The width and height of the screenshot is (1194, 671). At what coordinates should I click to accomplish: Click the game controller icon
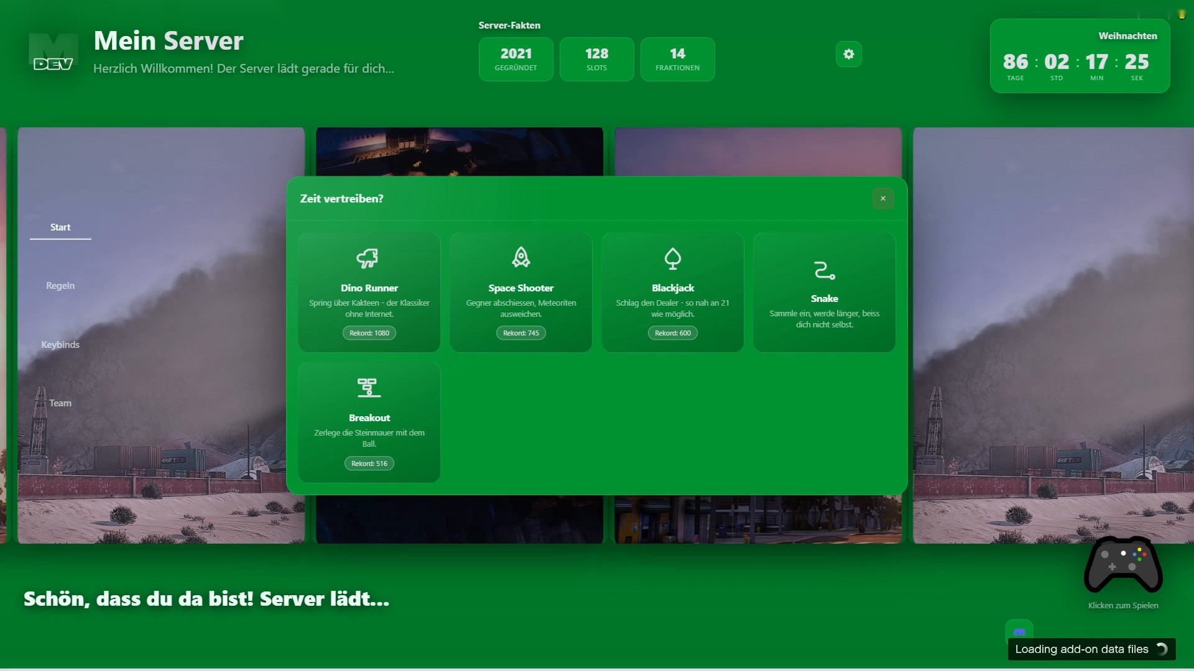1123,564
